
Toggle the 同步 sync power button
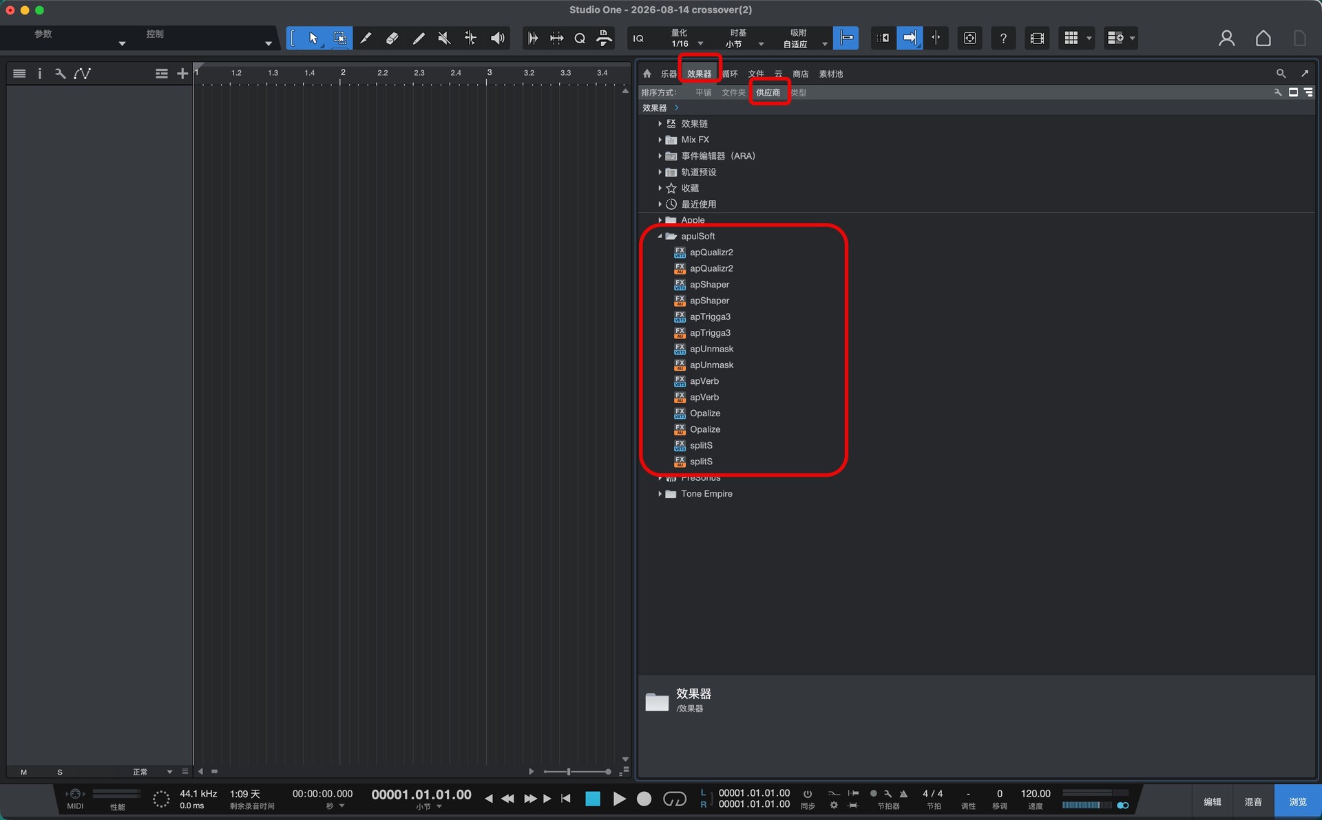click(x=808, y=794)
